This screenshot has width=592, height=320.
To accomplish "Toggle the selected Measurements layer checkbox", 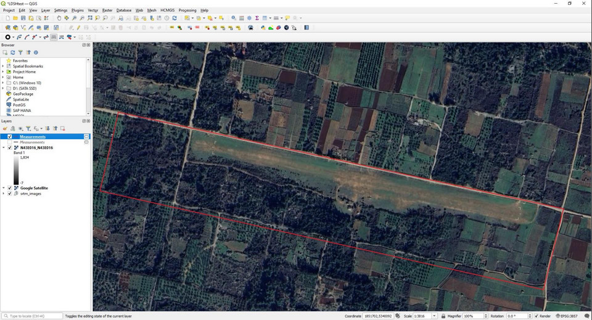I will [x=10, y=137].
